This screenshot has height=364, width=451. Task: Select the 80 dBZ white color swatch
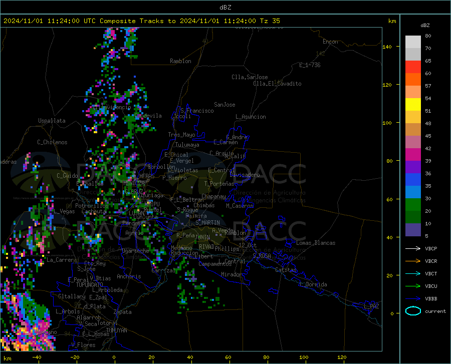pos(413,42)
